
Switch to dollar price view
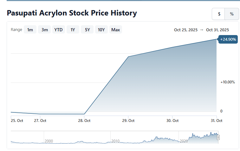click(219, 14)
